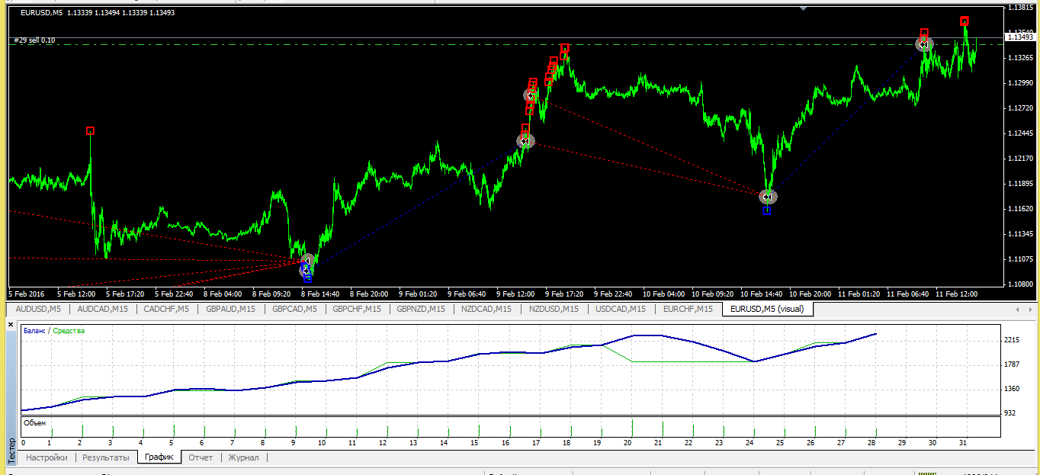
Task: Select the GBPCAD,M5 chart tab
Action: pos(294,309)
